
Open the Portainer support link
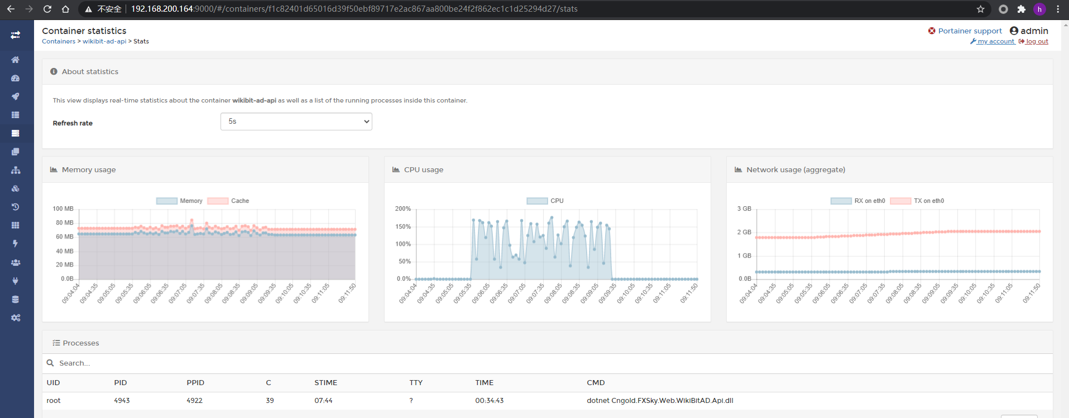click(965, 31)
